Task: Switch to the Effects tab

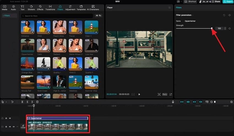Action: click(x=40, y=8)
